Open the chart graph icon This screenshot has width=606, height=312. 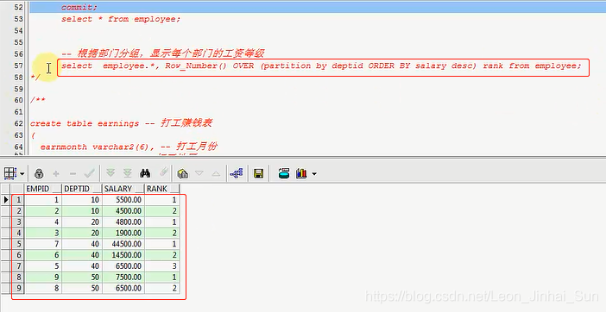coord(301,173)
